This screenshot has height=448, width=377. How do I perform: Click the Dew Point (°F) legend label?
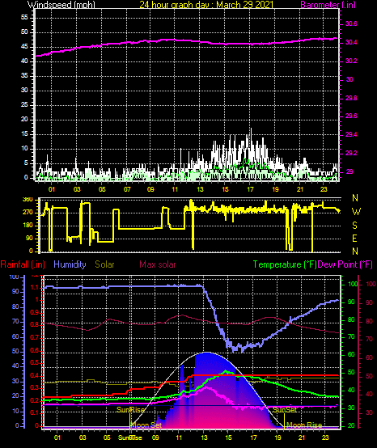(345, 264)
